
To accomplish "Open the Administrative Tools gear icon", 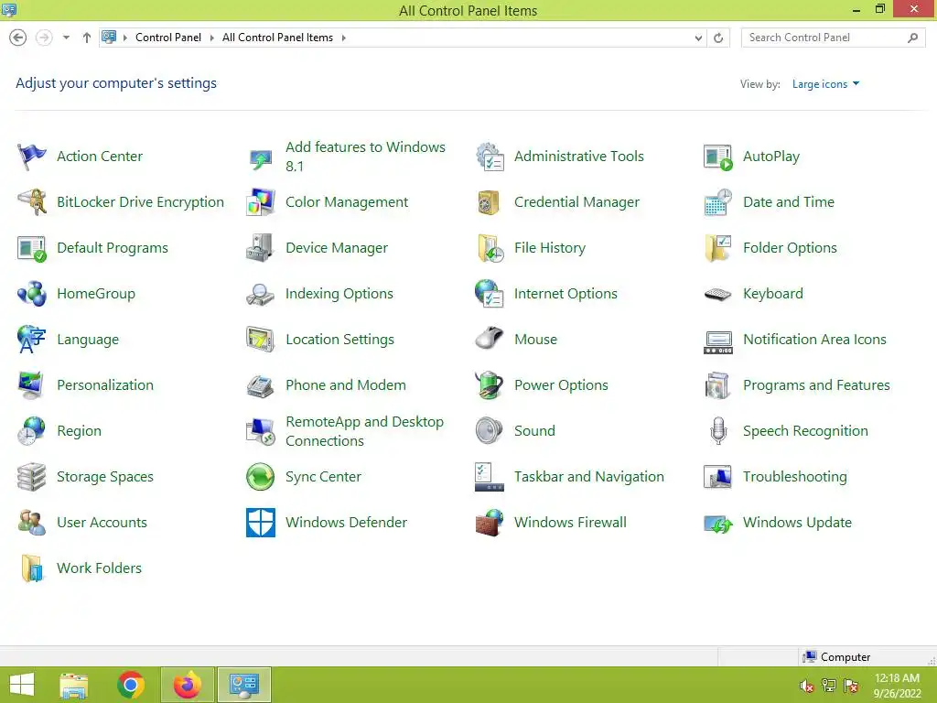I will [490, 157].
